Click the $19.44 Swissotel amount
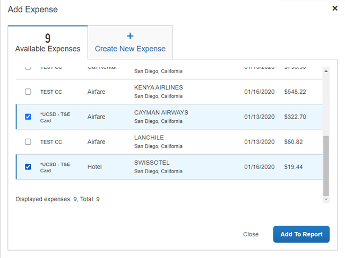Viewport: 345px width, 258px height. 293,167
